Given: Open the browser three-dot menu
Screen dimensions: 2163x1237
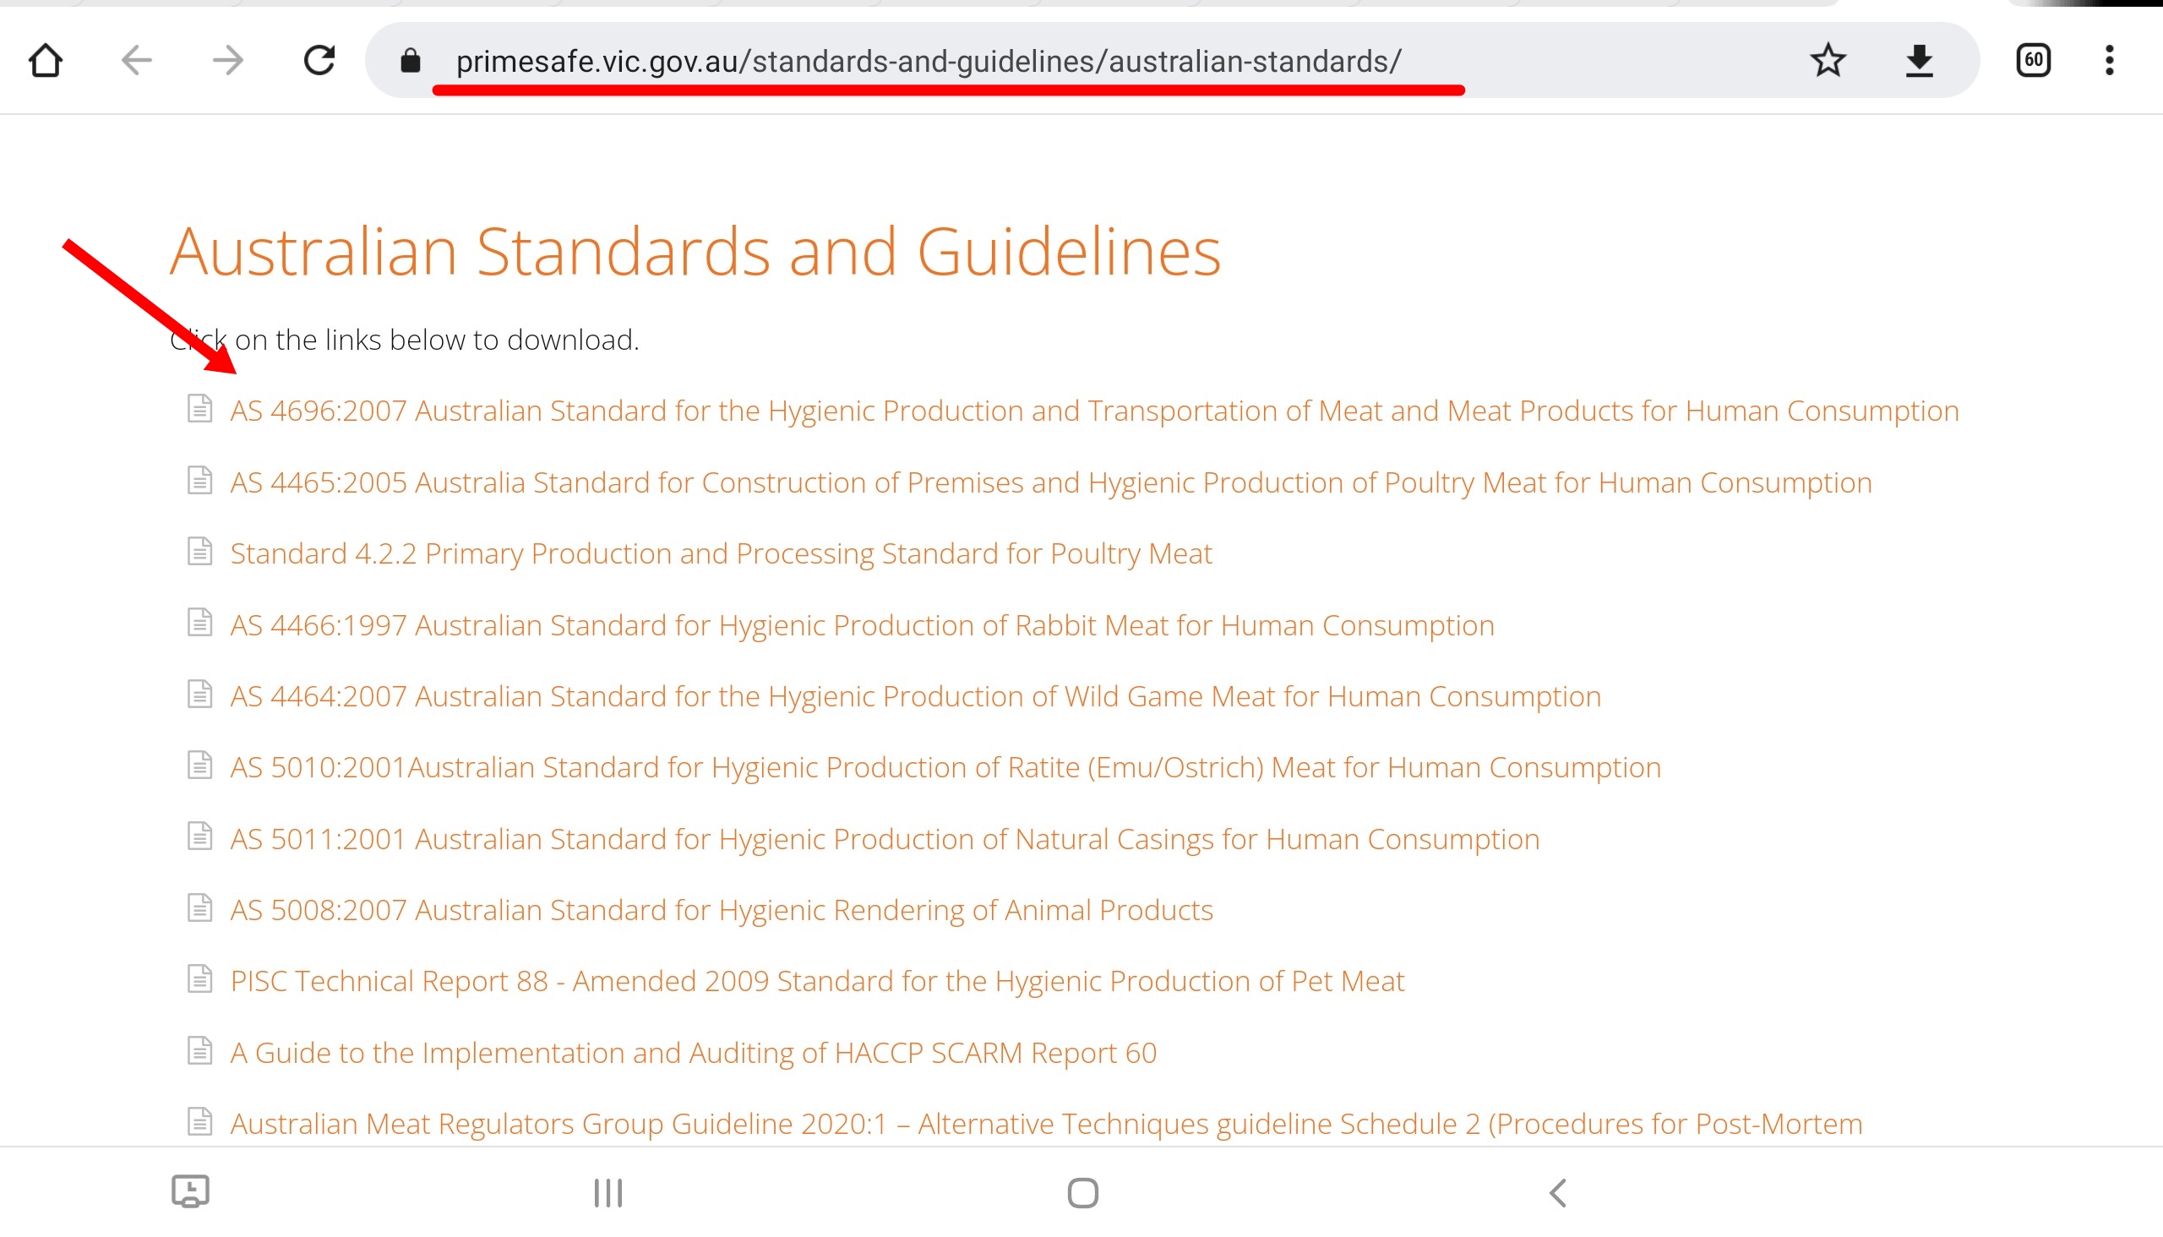Looking at the screenshot, I should tap(2110, 61).
